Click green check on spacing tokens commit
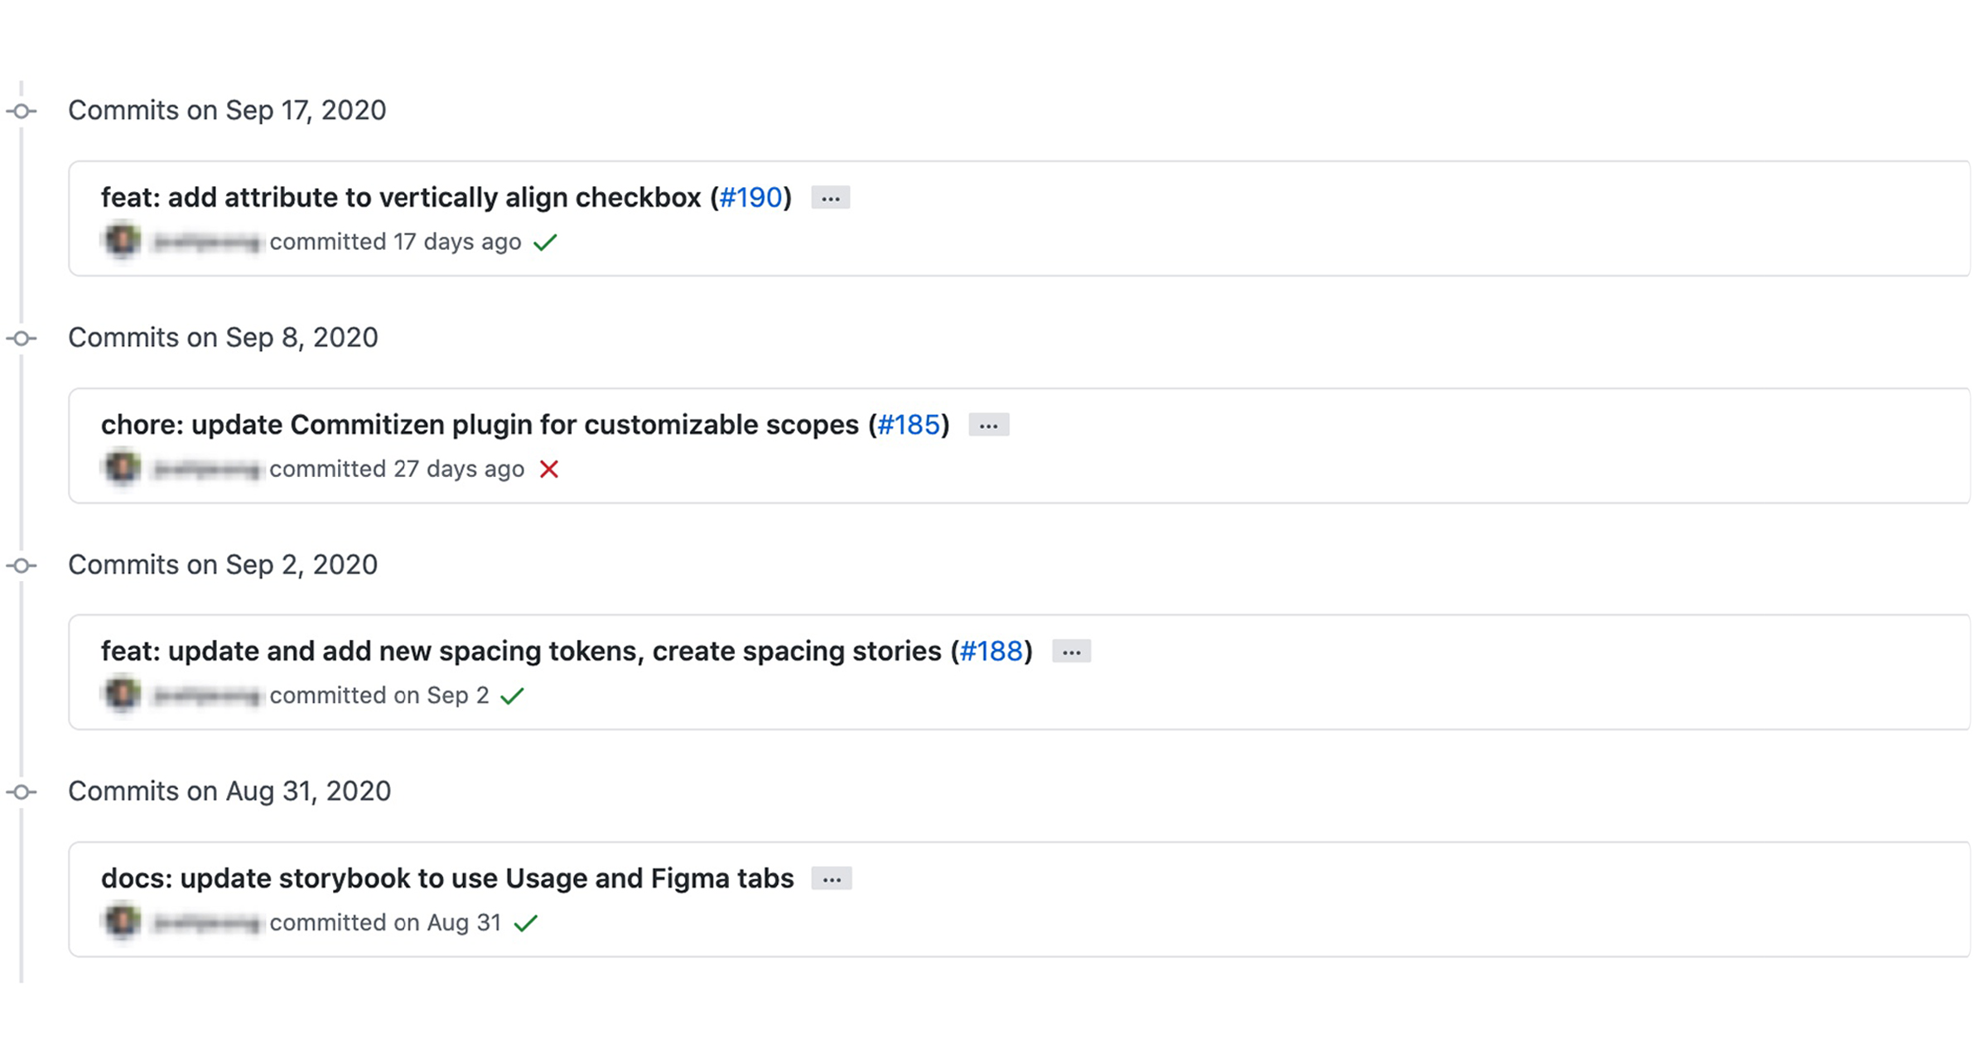 click(513, 696)
